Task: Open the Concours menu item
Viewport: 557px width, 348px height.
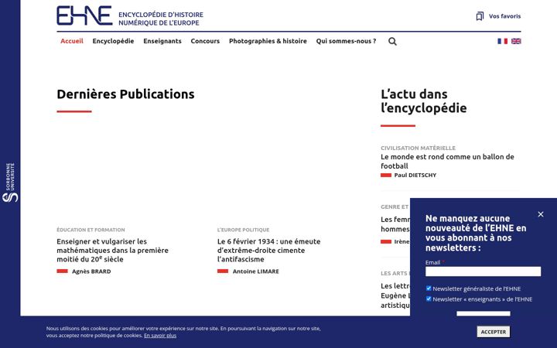Action: coord(205,41)
